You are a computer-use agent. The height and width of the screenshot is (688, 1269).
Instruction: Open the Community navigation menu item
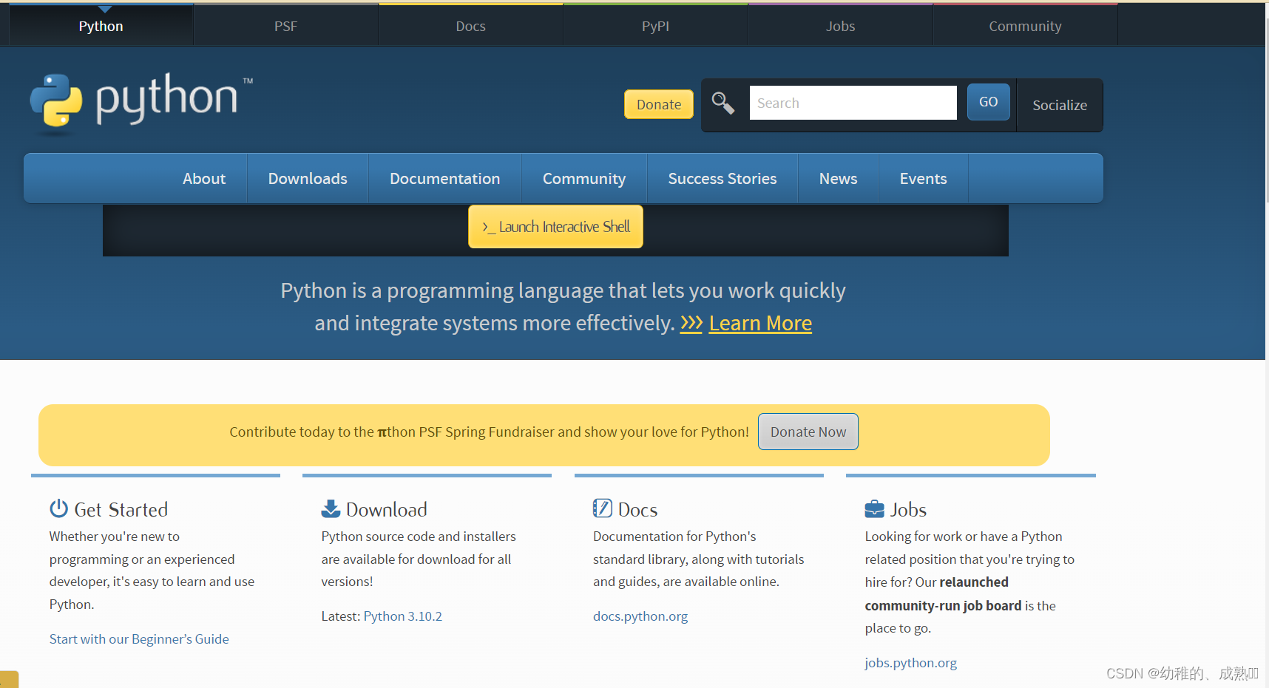584,179
